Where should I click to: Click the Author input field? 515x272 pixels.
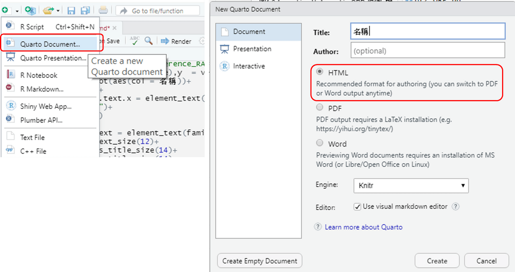[x=428, y=51]
